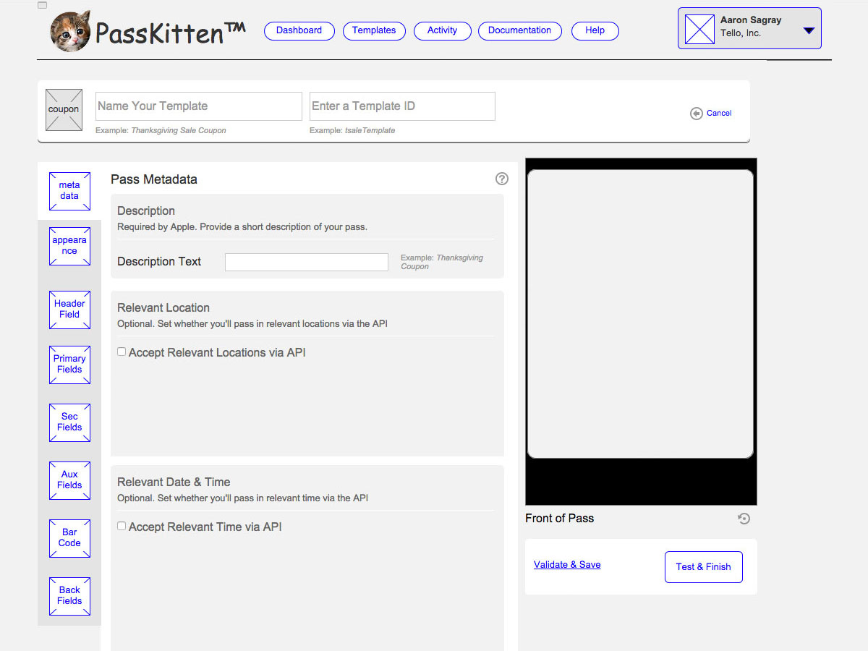The width and height of the screenshot is (868, 651).
Task: Focus the Description Text input box
Action: 307,262
